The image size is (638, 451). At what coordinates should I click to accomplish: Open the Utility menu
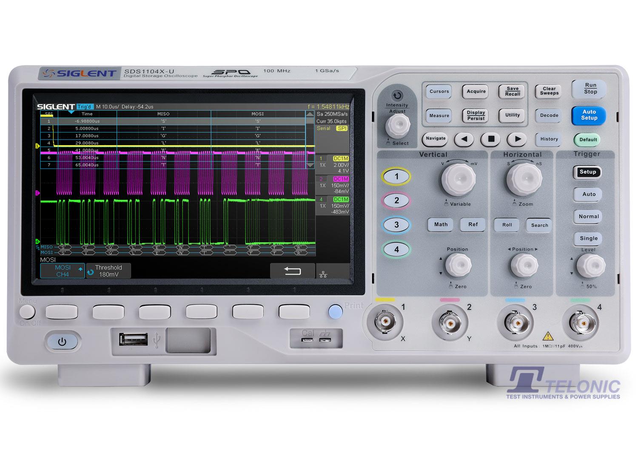tap(513, 115)
